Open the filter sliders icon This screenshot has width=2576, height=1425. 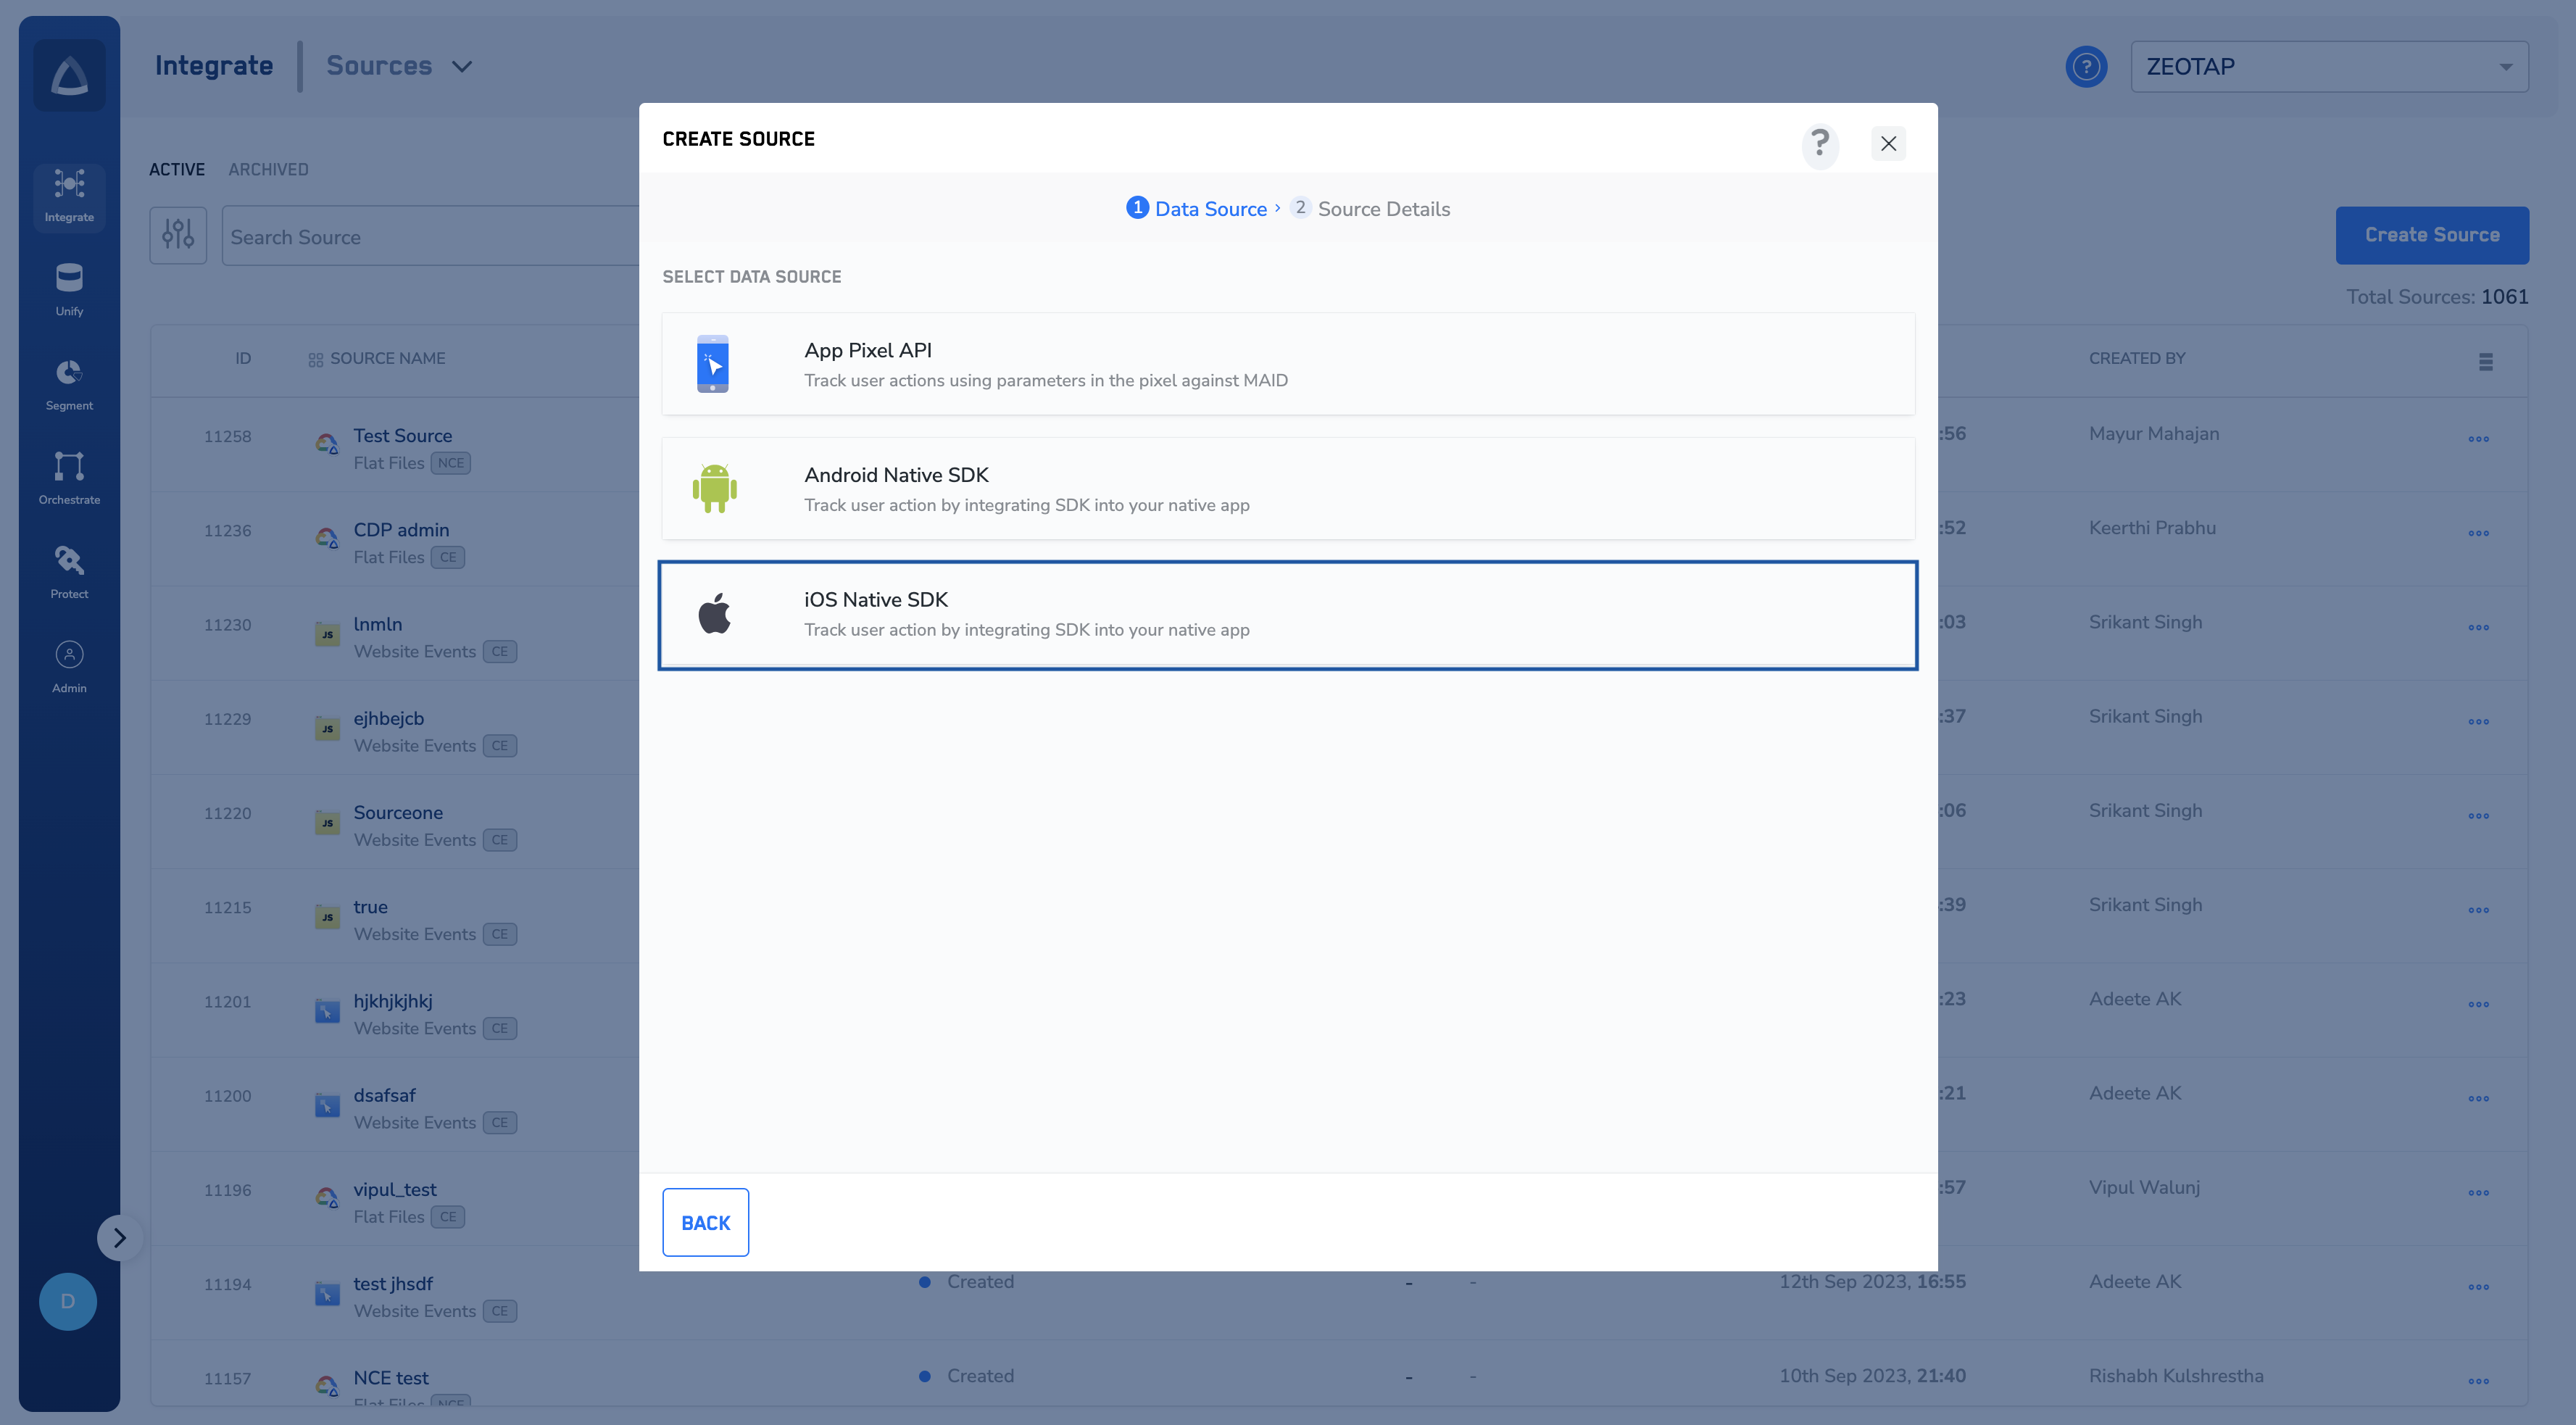point(178,236)
